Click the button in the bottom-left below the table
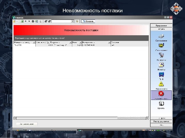Screen dimensions: 185x138 pos(27,124)
